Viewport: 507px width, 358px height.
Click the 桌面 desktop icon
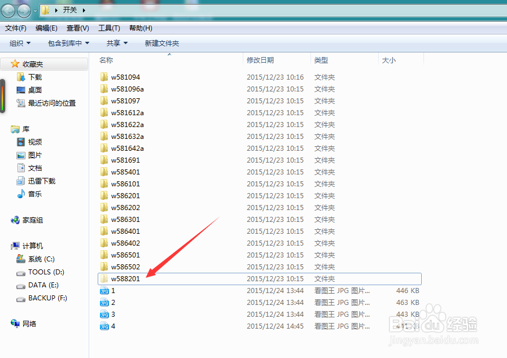pos(21,90)
